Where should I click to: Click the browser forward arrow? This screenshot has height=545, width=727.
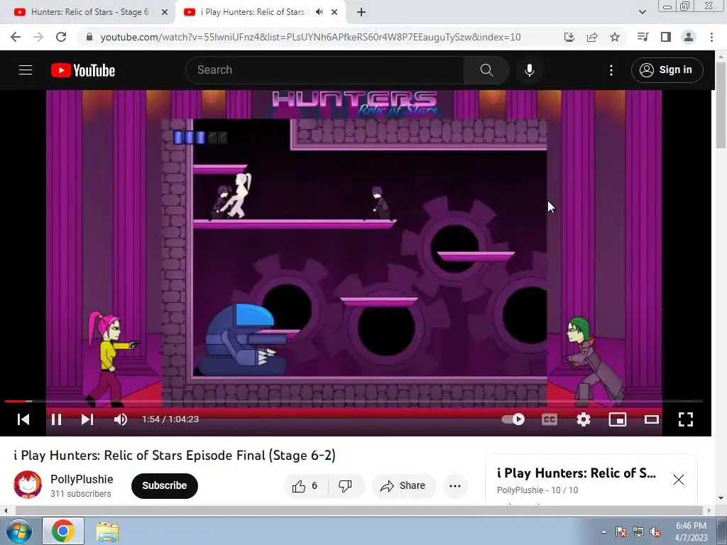(x=38, y=37)
